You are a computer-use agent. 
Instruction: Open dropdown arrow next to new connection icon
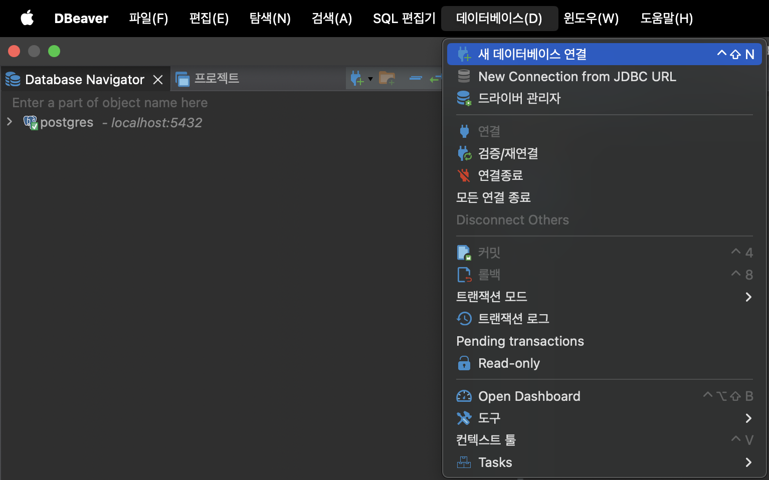[370, 79]
